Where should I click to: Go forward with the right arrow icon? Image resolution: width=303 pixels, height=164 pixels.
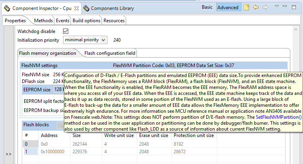click(265, 8)
